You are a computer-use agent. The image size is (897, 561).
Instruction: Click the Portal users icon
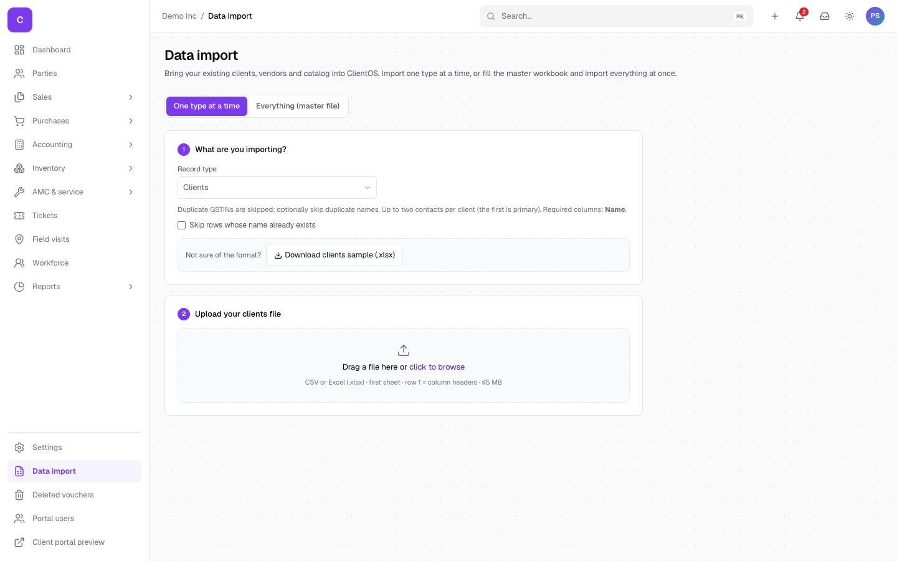(19, 519)
